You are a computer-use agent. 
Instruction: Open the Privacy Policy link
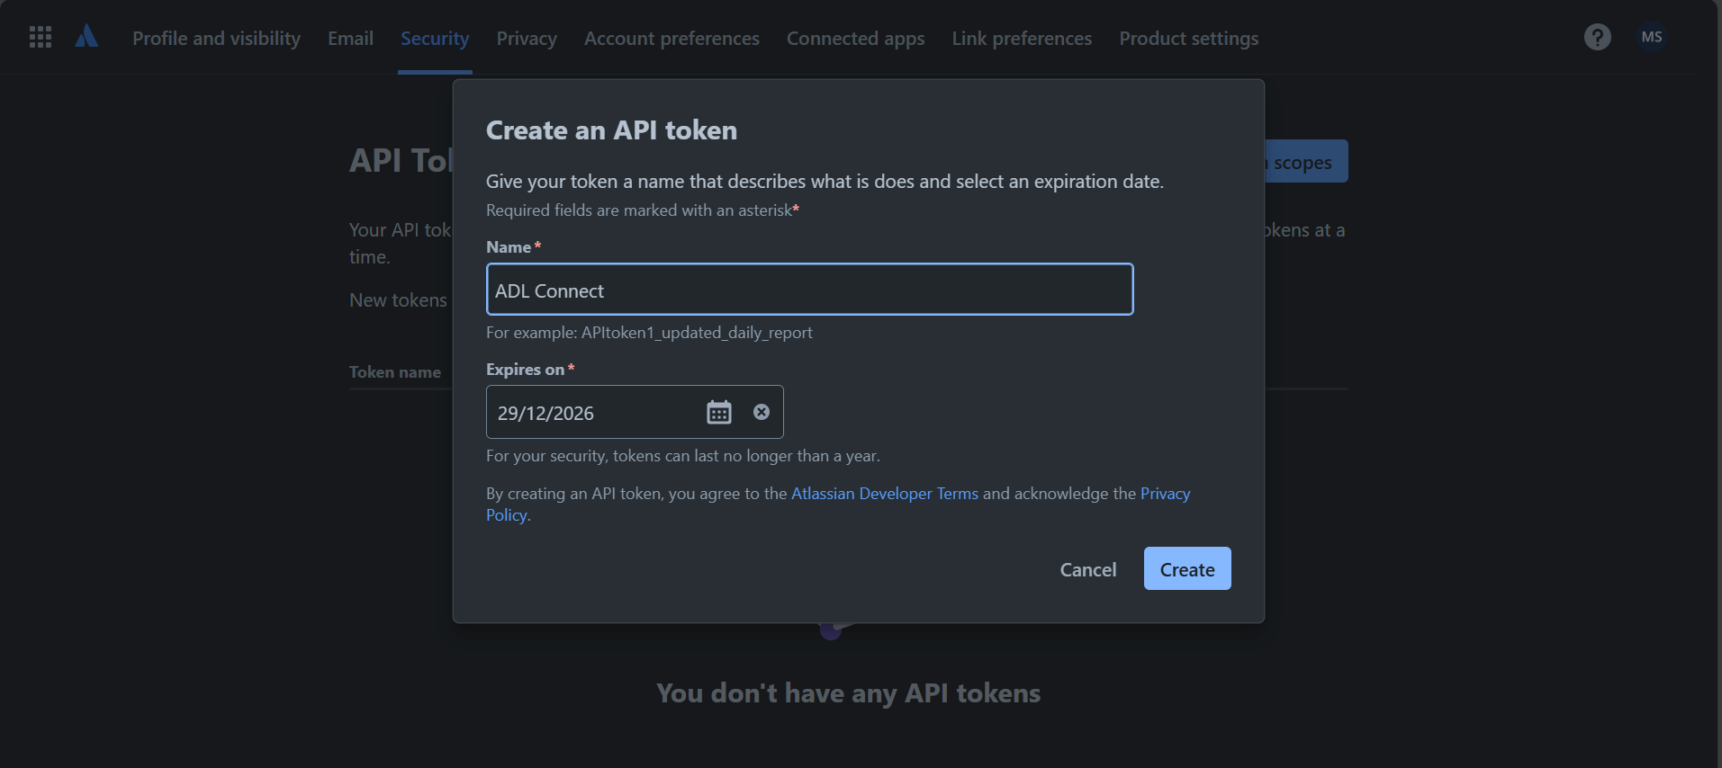pos(1165,494)
